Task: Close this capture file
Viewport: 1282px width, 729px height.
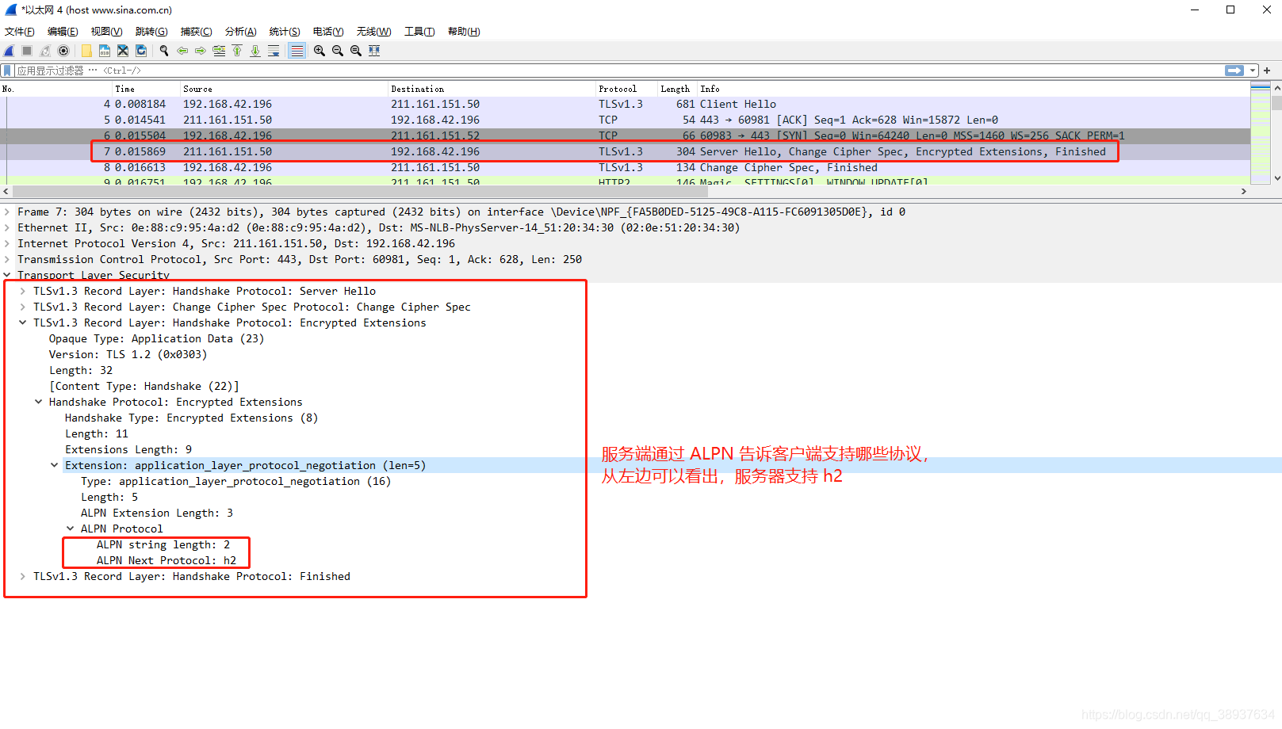Action: tap(123, 51)
